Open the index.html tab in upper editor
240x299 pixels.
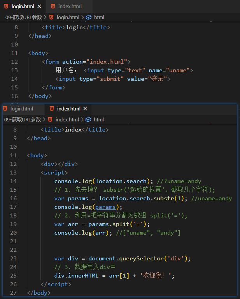click(x=70, y=7)
